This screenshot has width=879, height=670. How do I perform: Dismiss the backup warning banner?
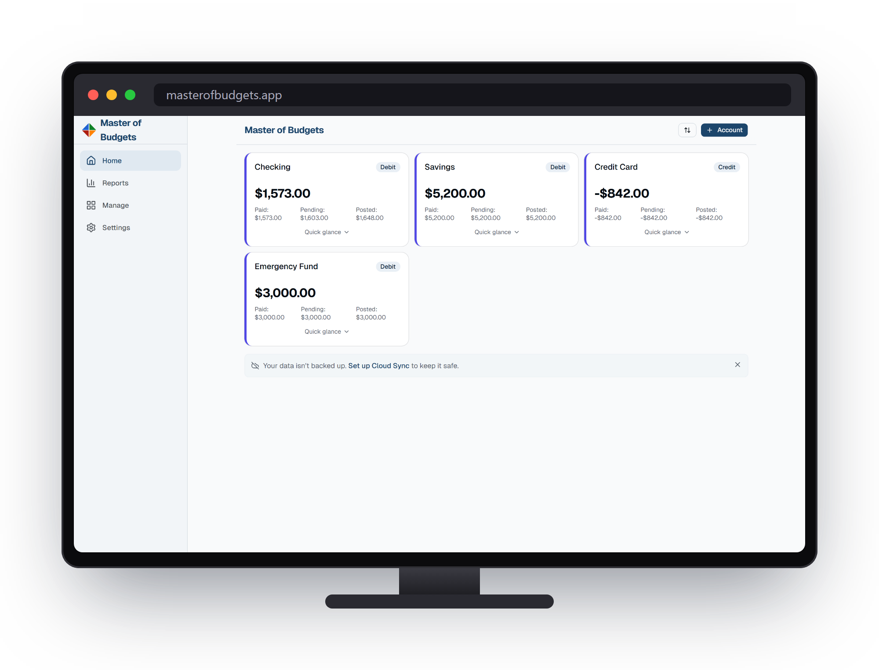click(737, 365)
